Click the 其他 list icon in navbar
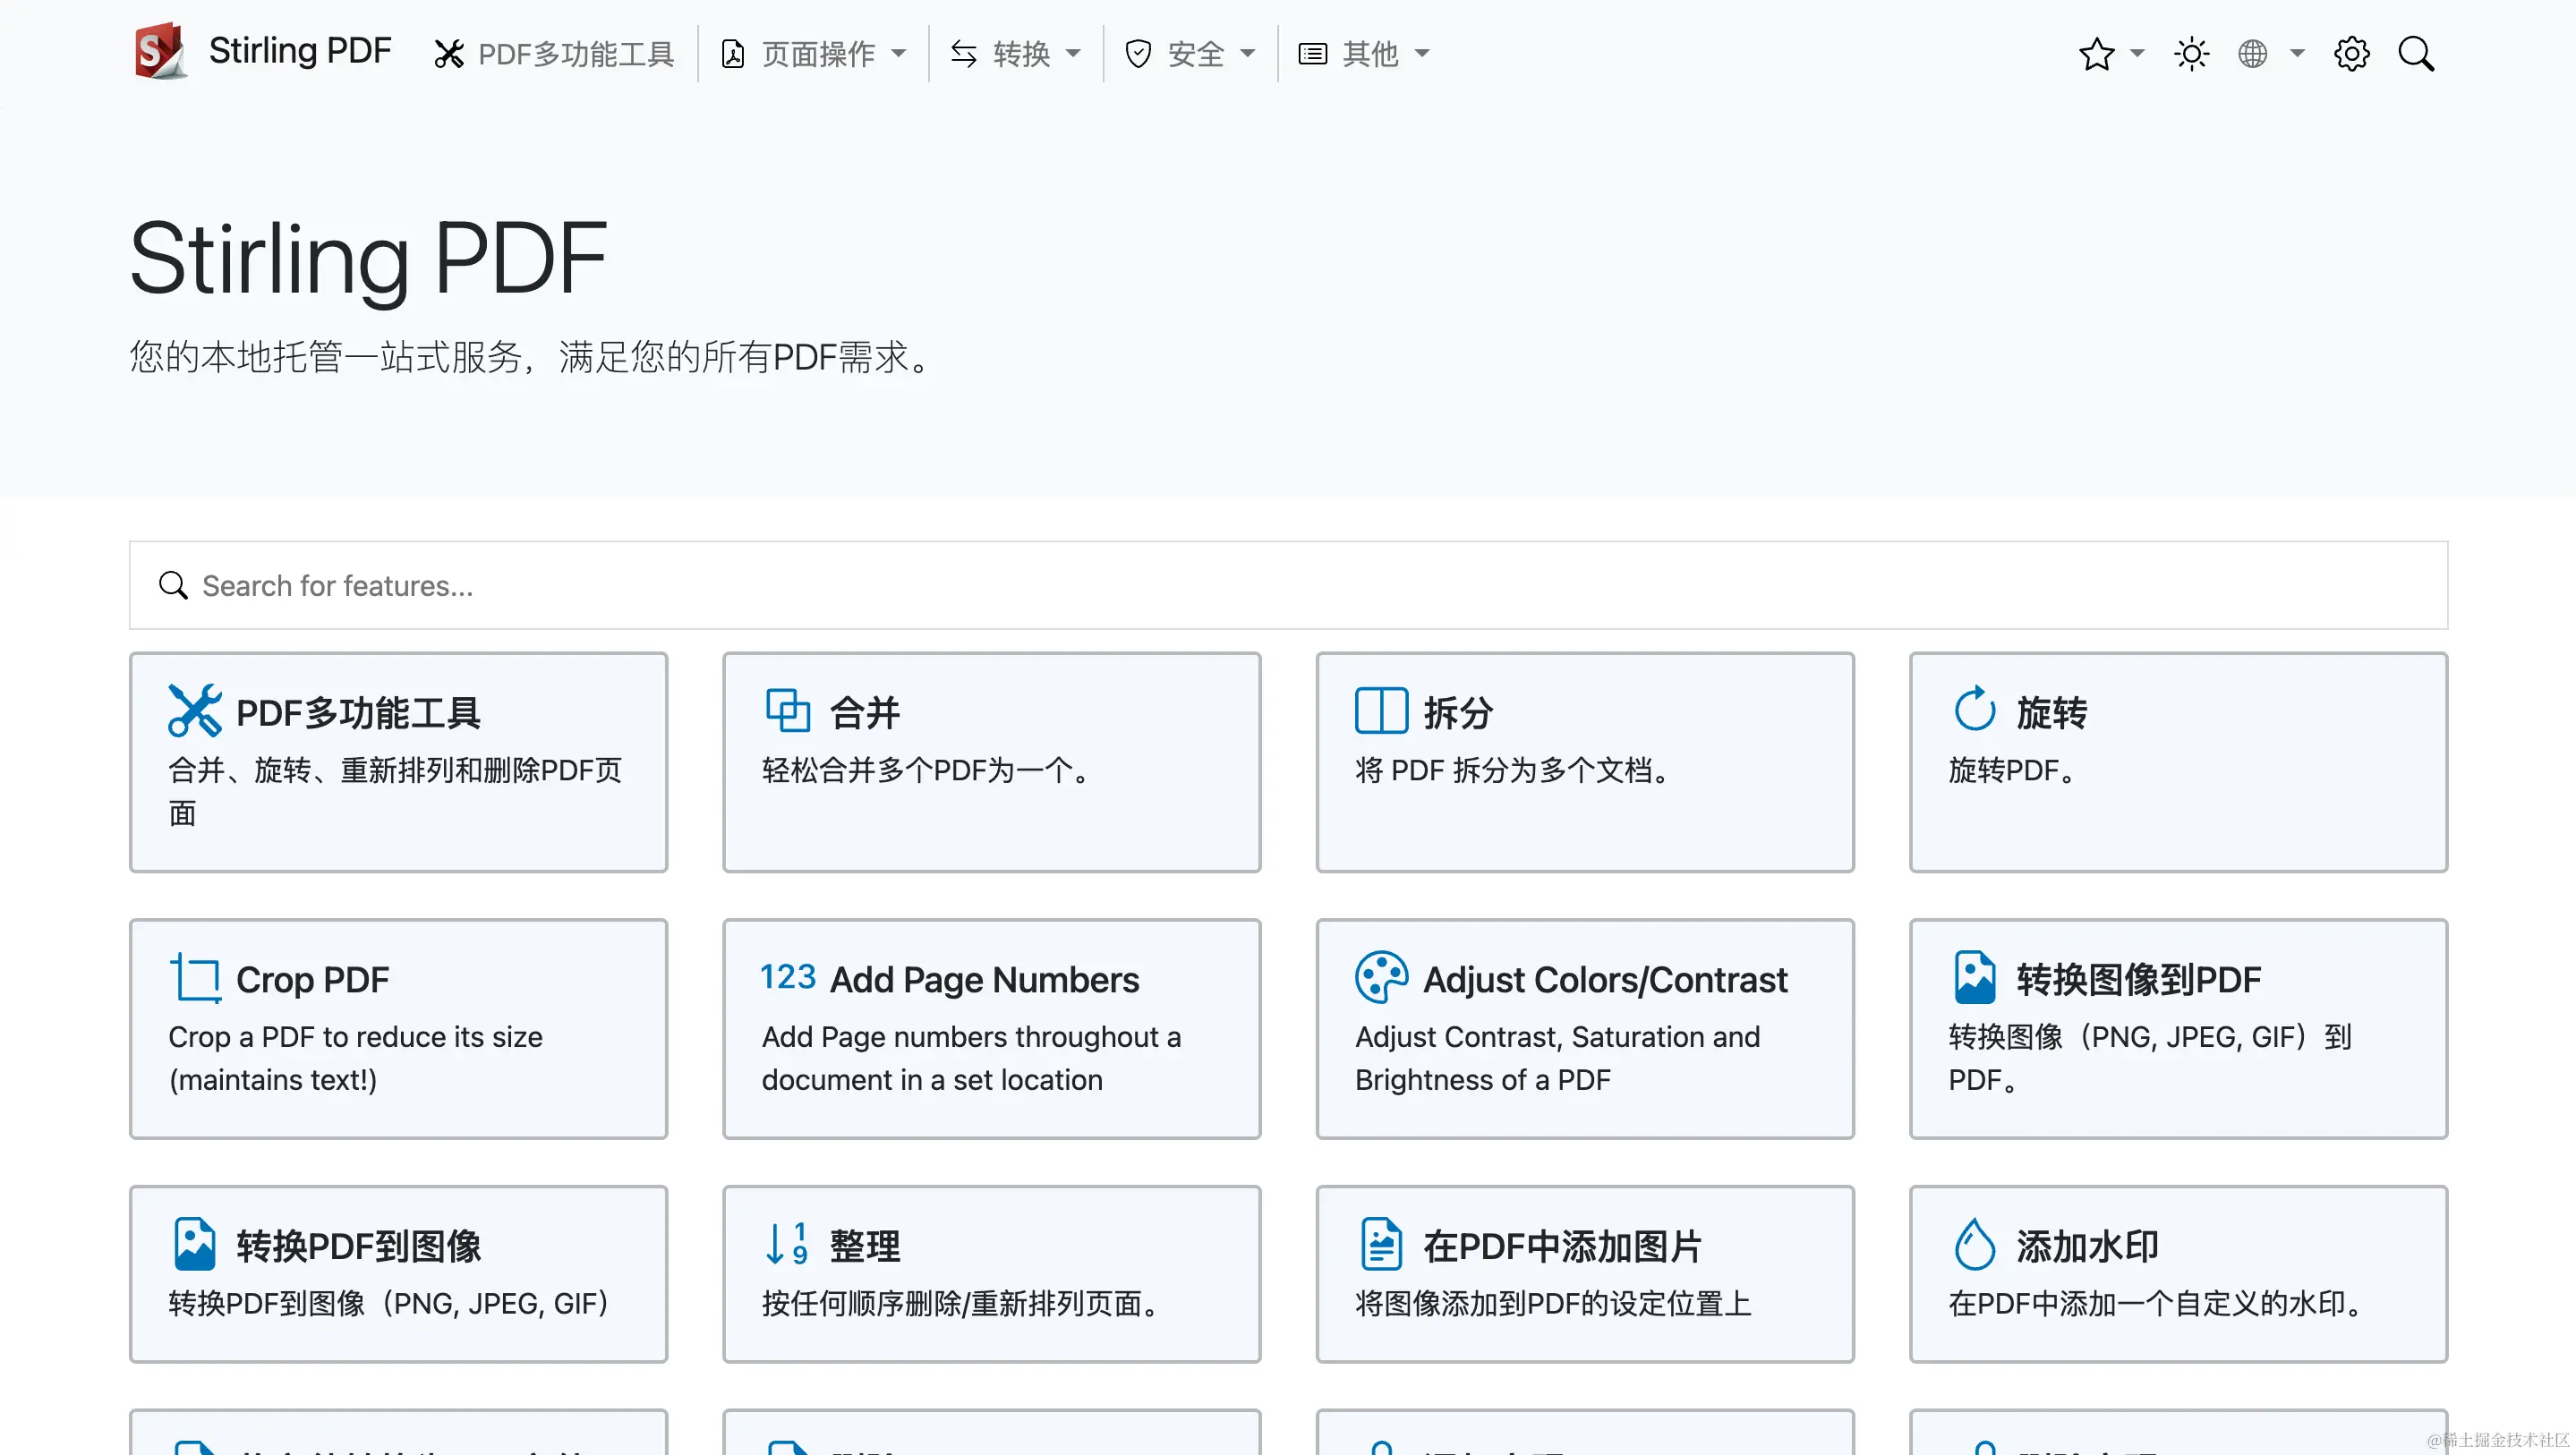The width and height of the screenshot is (2576, 1455). (x=1312, y=54)
